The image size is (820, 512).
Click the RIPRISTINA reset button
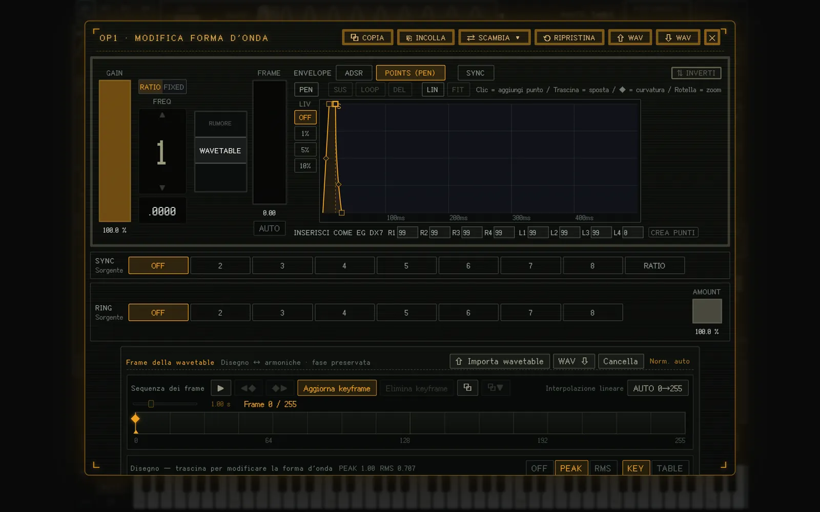pyautogui.click(x=569, y=37)
